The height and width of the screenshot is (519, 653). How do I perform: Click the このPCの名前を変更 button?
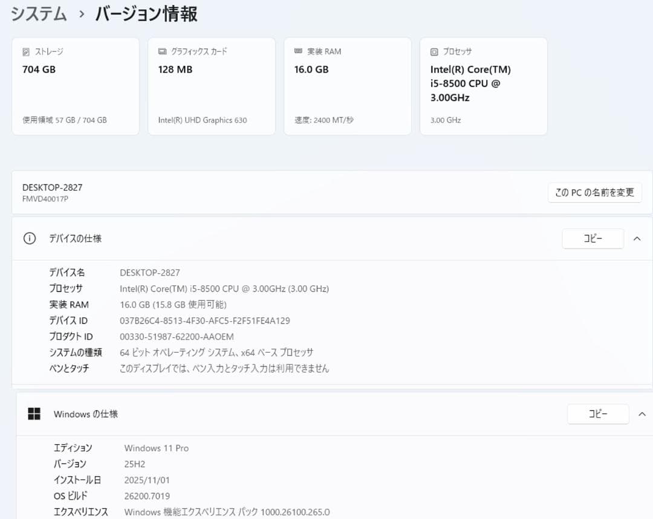point(594,192)
